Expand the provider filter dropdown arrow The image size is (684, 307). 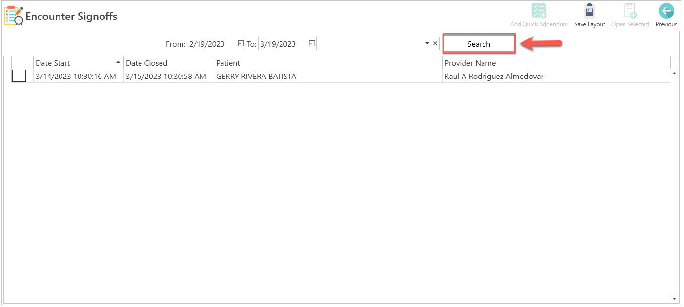coord(427,43)
